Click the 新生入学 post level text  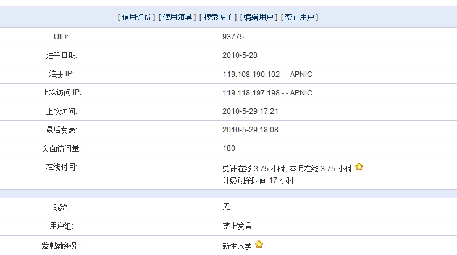coord(237,246)
